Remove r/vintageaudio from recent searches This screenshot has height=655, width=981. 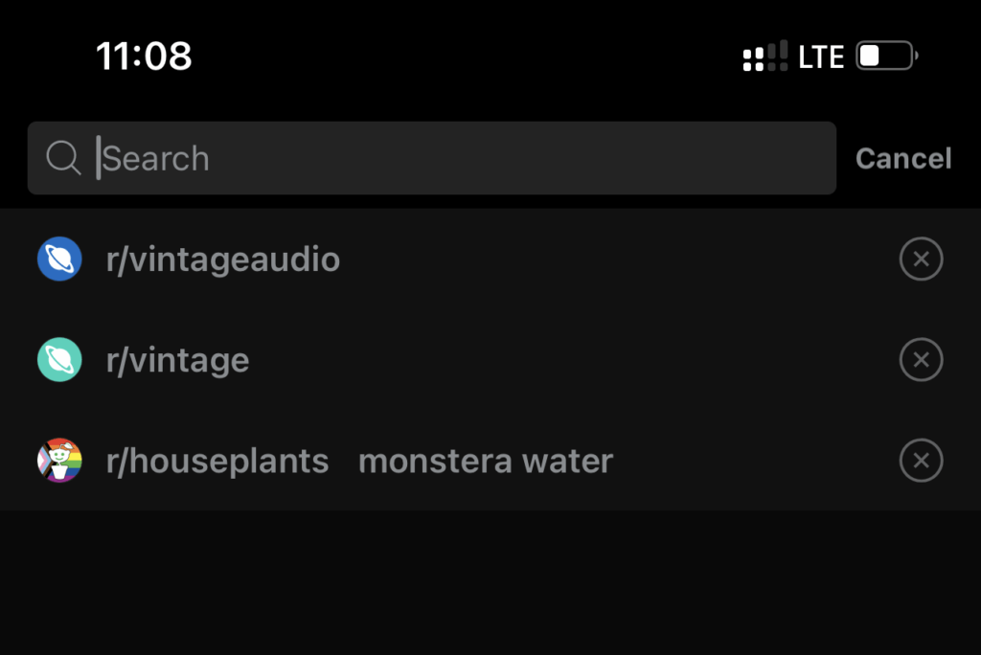921,259
